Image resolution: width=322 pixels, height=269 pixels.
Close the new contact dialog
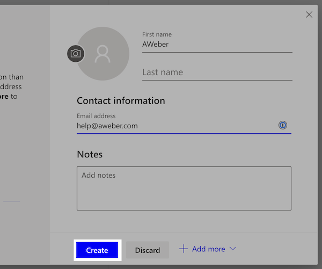click(309, 14)
